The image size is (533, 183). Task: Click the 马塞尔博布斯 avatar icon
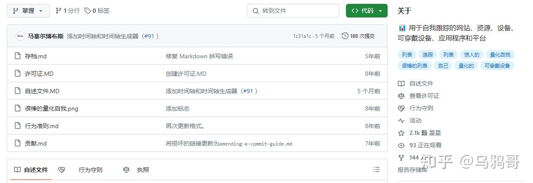20,36
